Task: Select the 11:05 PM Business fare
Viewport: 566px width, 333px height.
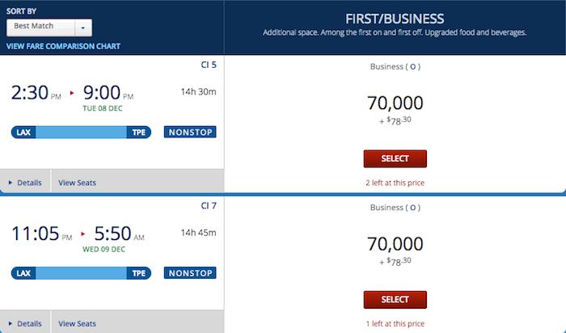Action: pyautogui.click(x=395, y=300)
